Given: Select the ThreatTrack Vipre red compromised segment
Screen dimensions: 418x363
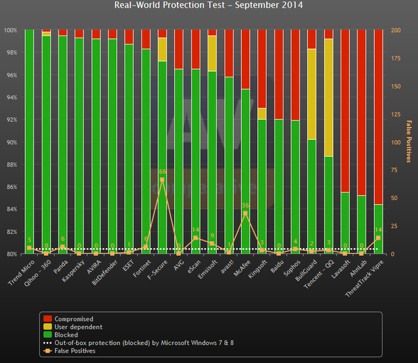Looking at the screenshot, I should pyautogui.click(x=378, y=117).
